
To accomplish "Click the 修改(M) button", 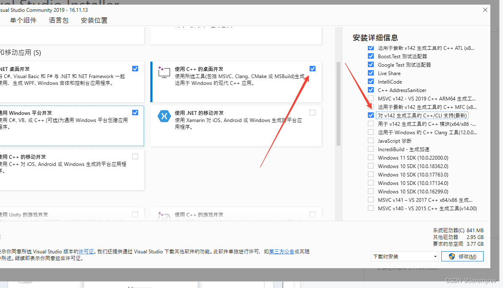I will tap(462, 257).
